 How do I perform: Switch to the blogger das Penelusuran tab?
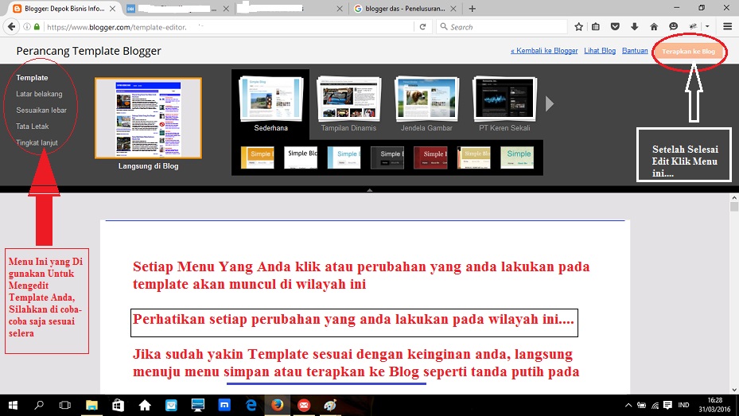(404, 9)
